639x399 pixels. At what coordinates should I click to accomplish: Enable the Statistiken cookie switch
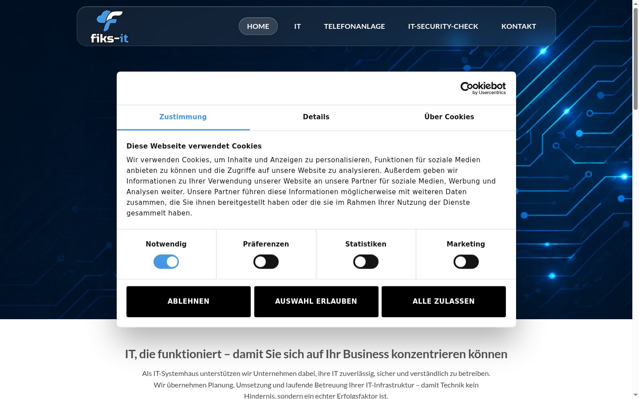point(366,262)
